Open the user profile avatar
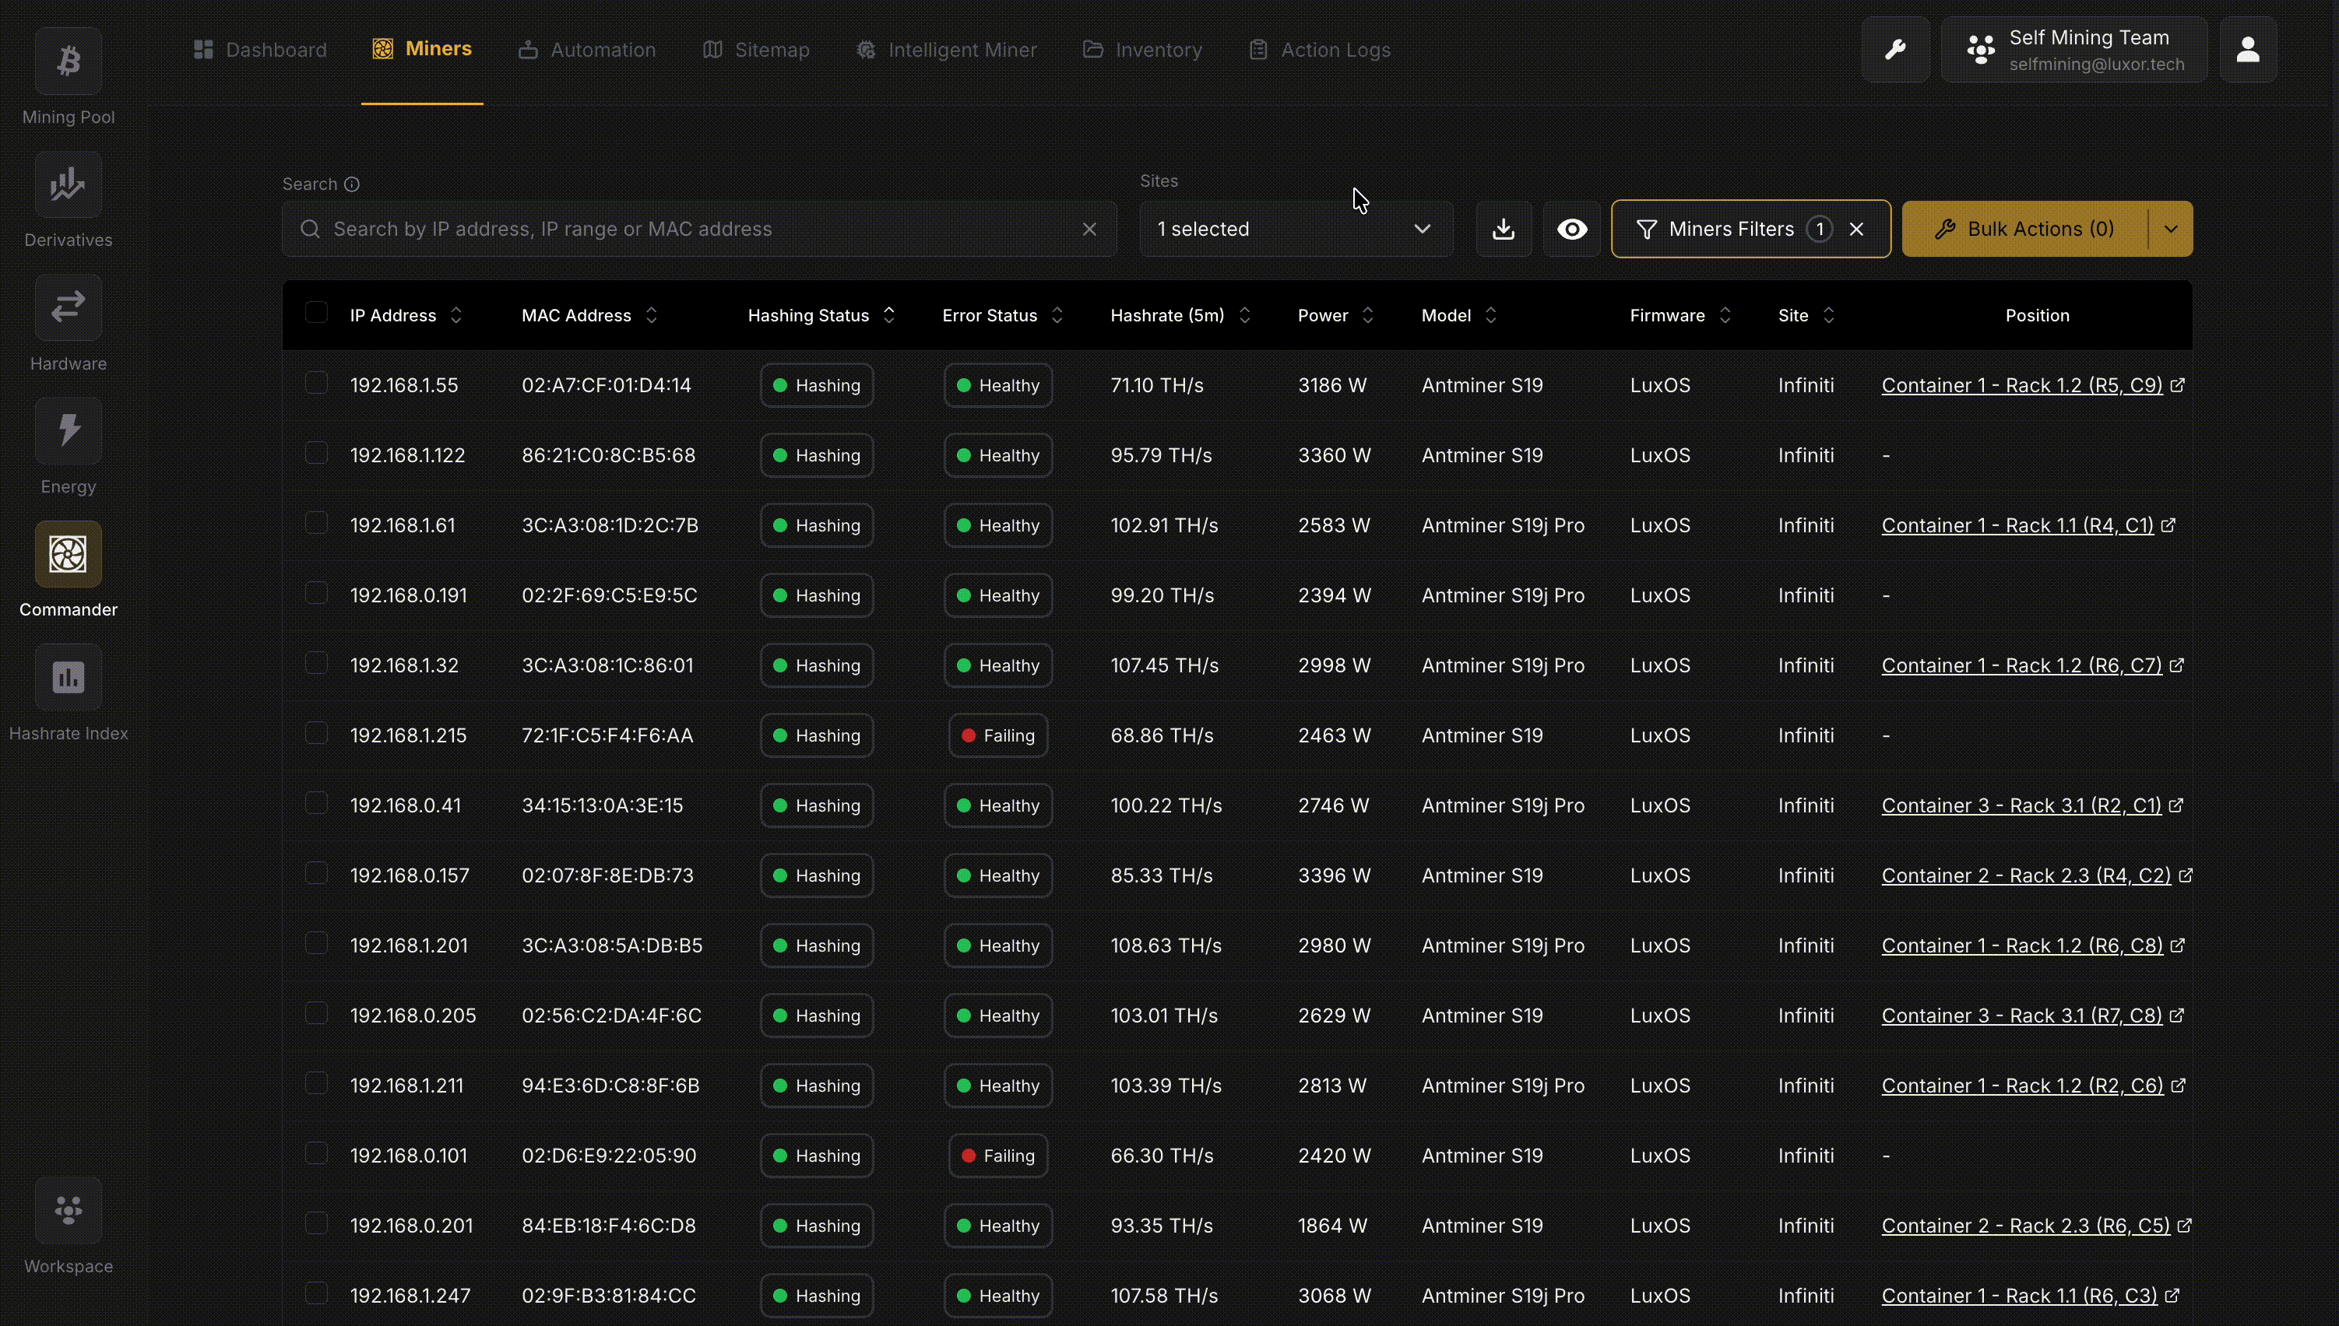The image size is (2339, 1326). pyautogui.click(x=2248, y=49)
